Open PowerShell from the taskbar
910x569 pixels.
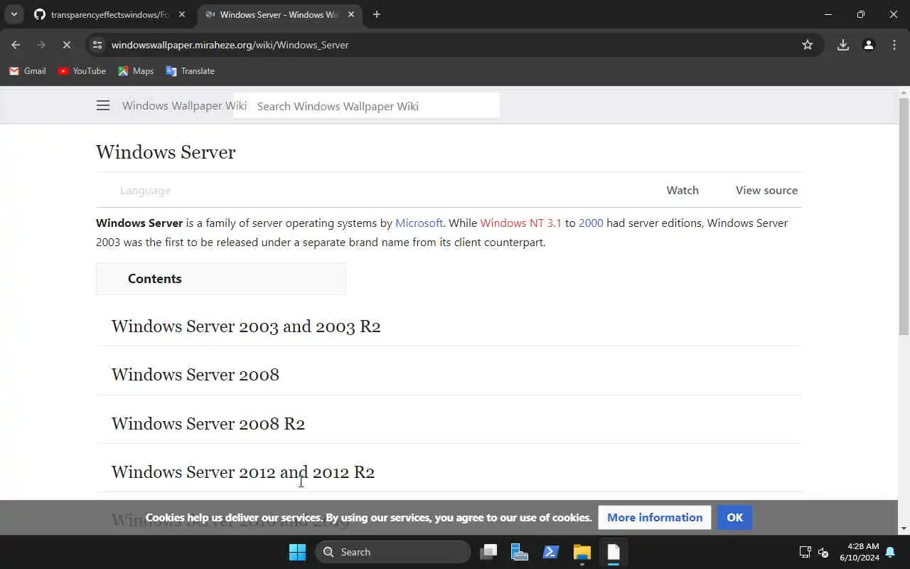pos(551,552)
